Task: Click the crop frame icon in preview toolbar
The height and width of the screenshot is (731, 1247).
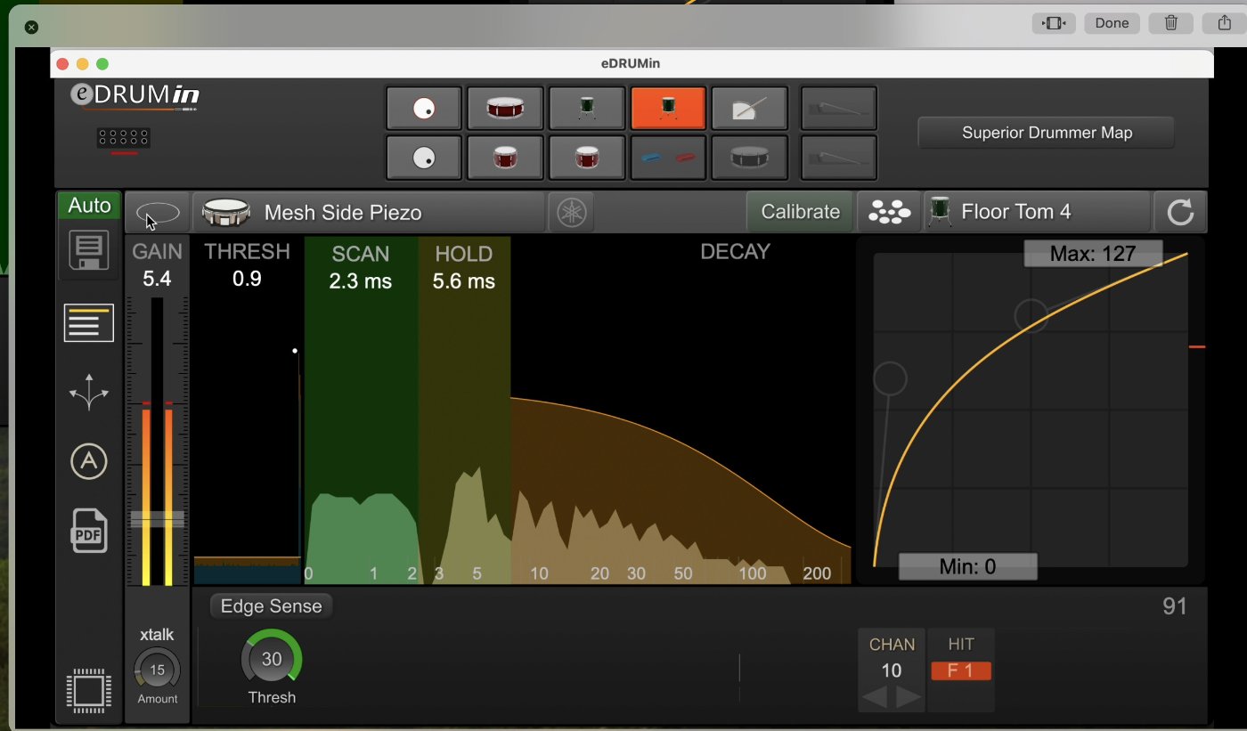Action: point(1054,23)
